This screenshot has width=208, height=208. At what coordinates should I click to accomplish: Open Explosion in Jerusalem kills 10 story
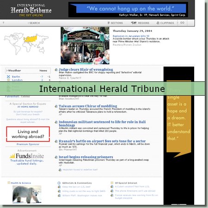tap(131, 36)
